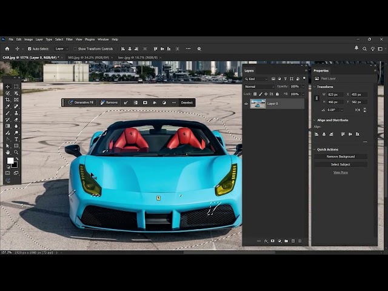Screen dimensions: 388x291
Task: Select the Rectangle shape tool
Action: (16, 145)
